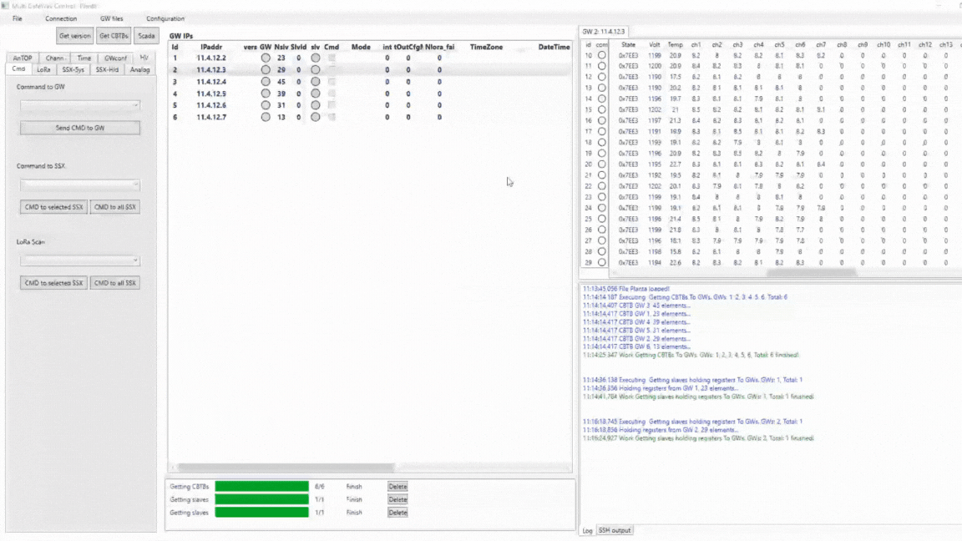Check the Cmd box for 11.4.12.6
Screen dimensions: 962x541
pos(332,105)
